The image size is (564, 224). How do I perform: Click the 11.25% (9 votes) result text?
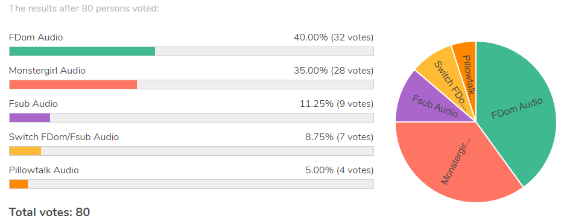coord(337,104)
